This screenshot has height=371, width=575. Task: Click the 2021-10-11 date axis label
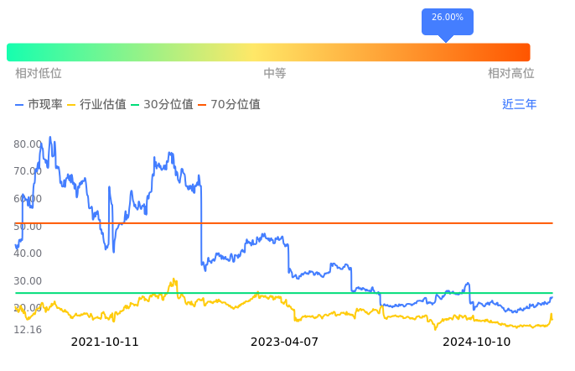pos(105,342)
